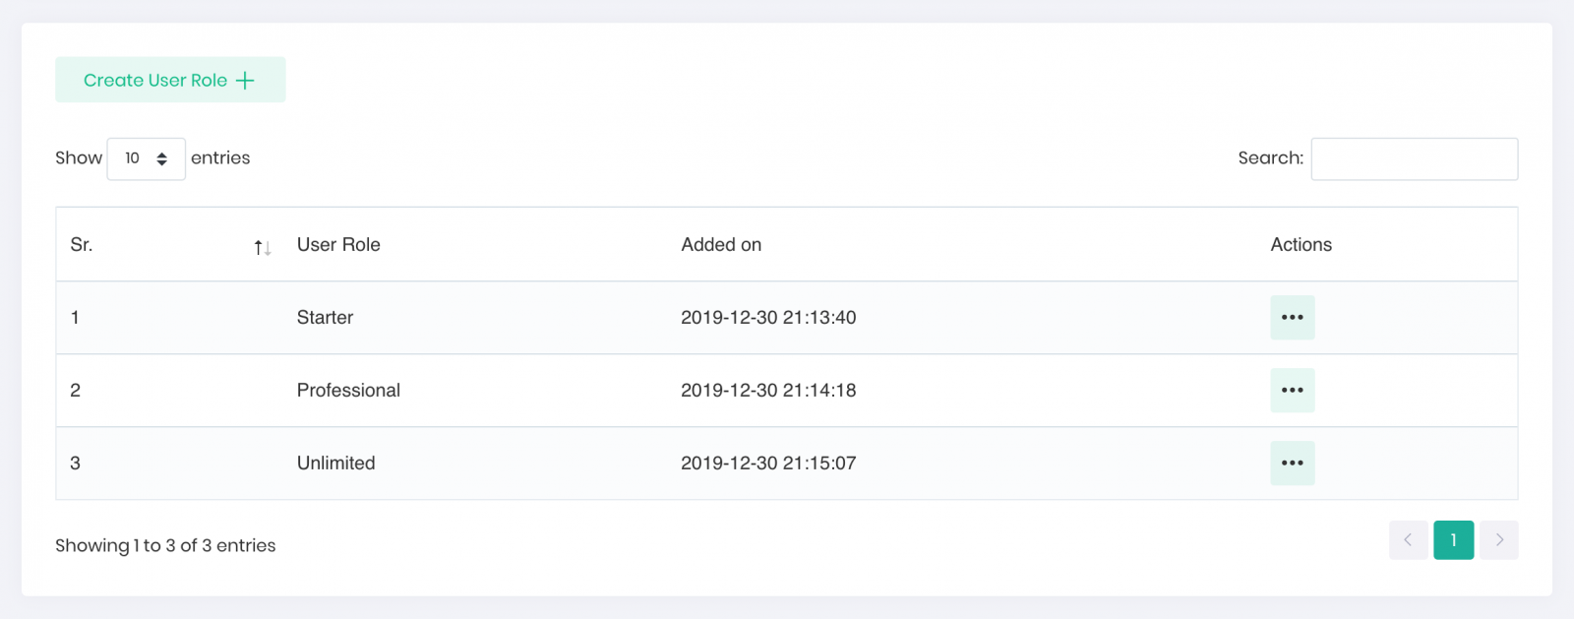Select page 1 in pagination
1574x619 pixels.
click(1453, 540)
